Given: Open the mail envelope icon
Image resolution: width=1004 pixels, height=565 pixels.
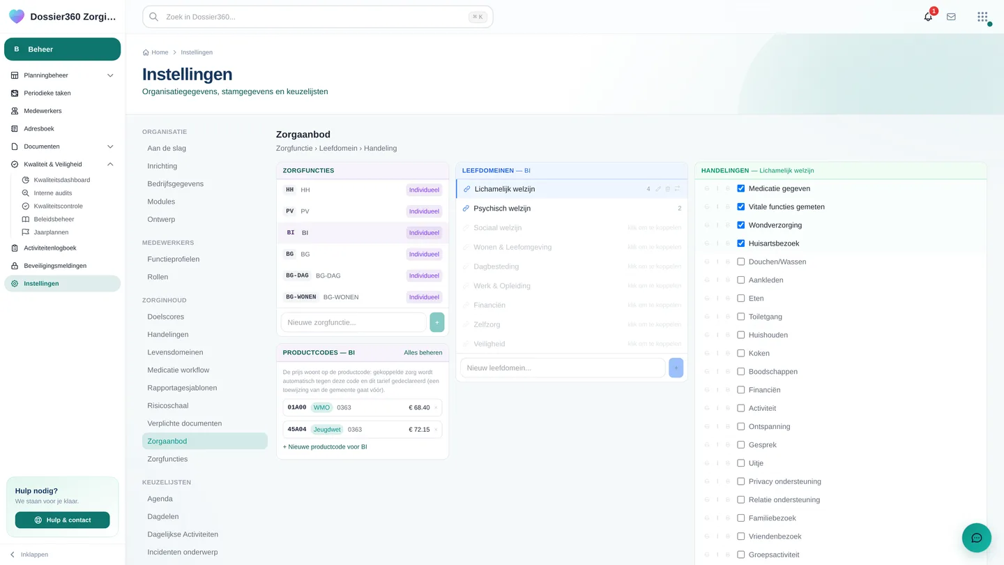Looking at the screenshot, I should (x=951, y=17).
